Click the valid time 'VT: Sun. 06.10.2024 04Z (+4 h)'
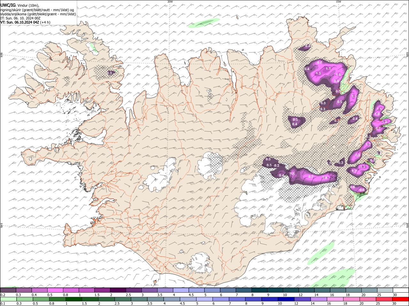This screenshot has height=306, width=409. pos(25,22)
